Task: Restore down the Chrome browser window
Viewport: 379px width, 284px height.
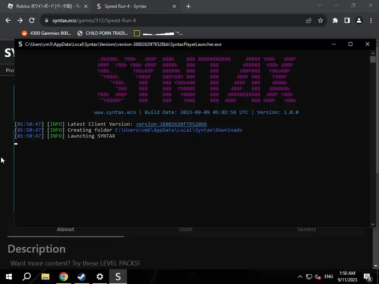Action: click(x=353, y=5)
